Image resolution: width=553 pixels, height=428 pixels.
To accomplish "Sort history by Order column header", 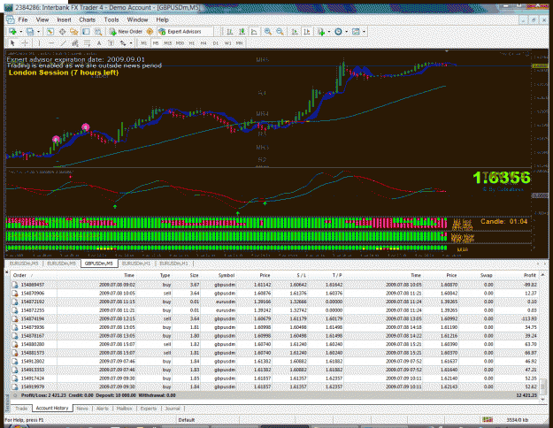I will (19, 275).
